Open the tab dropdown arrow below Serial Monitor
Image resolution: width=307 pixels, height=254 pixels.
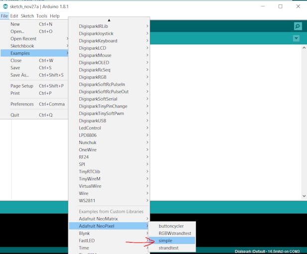pyautogui.click(x=296, y=38)
